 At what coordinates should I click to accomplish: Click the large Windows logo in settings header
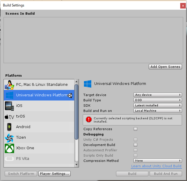(88, 84)
